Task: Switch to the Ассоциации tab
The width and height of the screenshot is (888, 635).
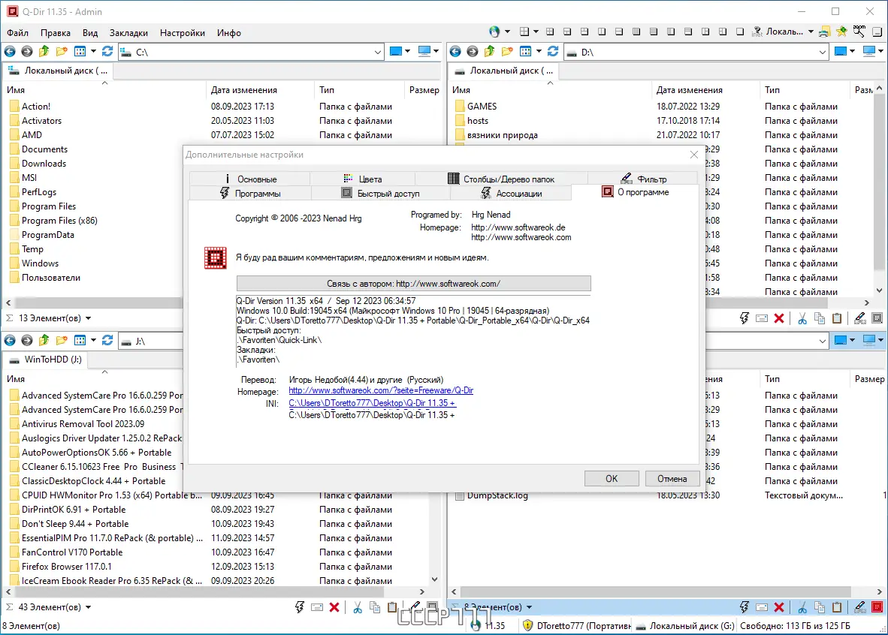Action: click(x=511, y=193)
